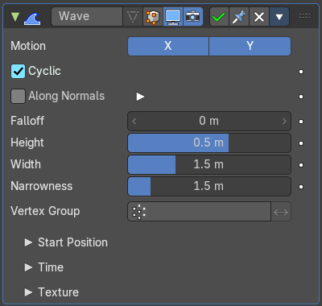Click the pin modifier icon
322x306 pixels.
point(239,17)
